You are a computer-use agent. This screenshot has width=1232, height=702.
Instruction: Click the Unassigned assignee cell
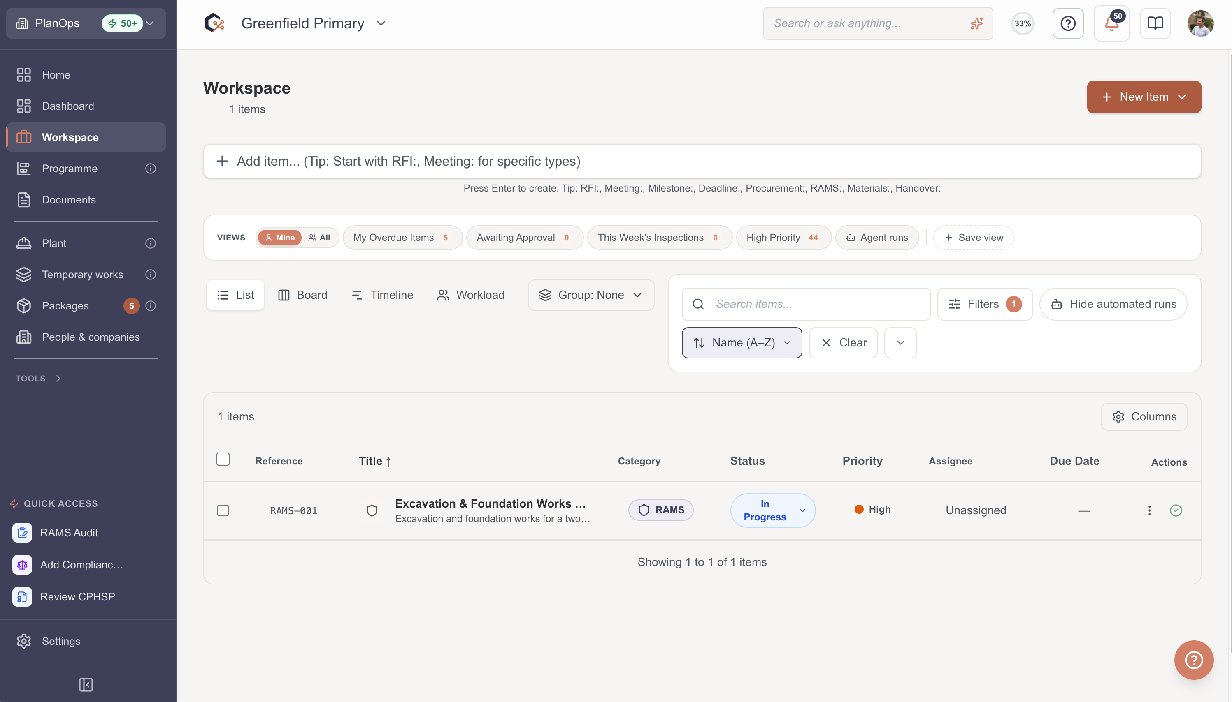click(975, 510)
